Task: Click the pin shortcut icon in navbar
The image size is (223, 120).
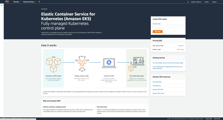Action: coord(39,2)
